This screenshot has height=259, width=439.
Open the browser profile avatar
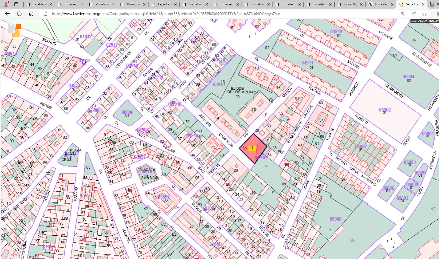pyautogui.click(x=6, y=4)
